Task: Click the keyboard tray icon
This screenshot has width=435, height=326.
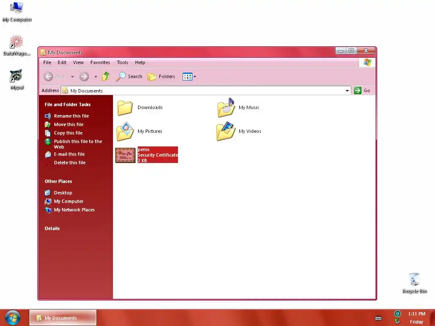Action: point(379,318)
